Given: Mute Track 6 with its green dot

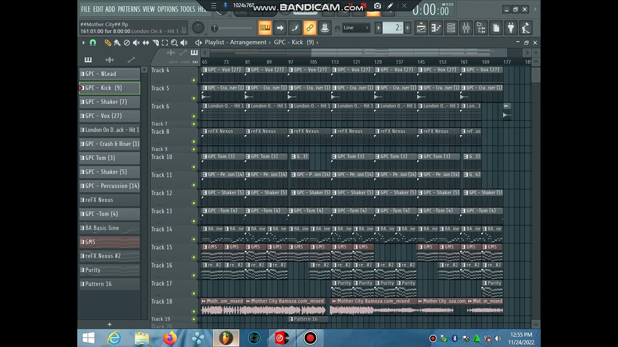Looking at the screenshot, I should click(194, 116).
